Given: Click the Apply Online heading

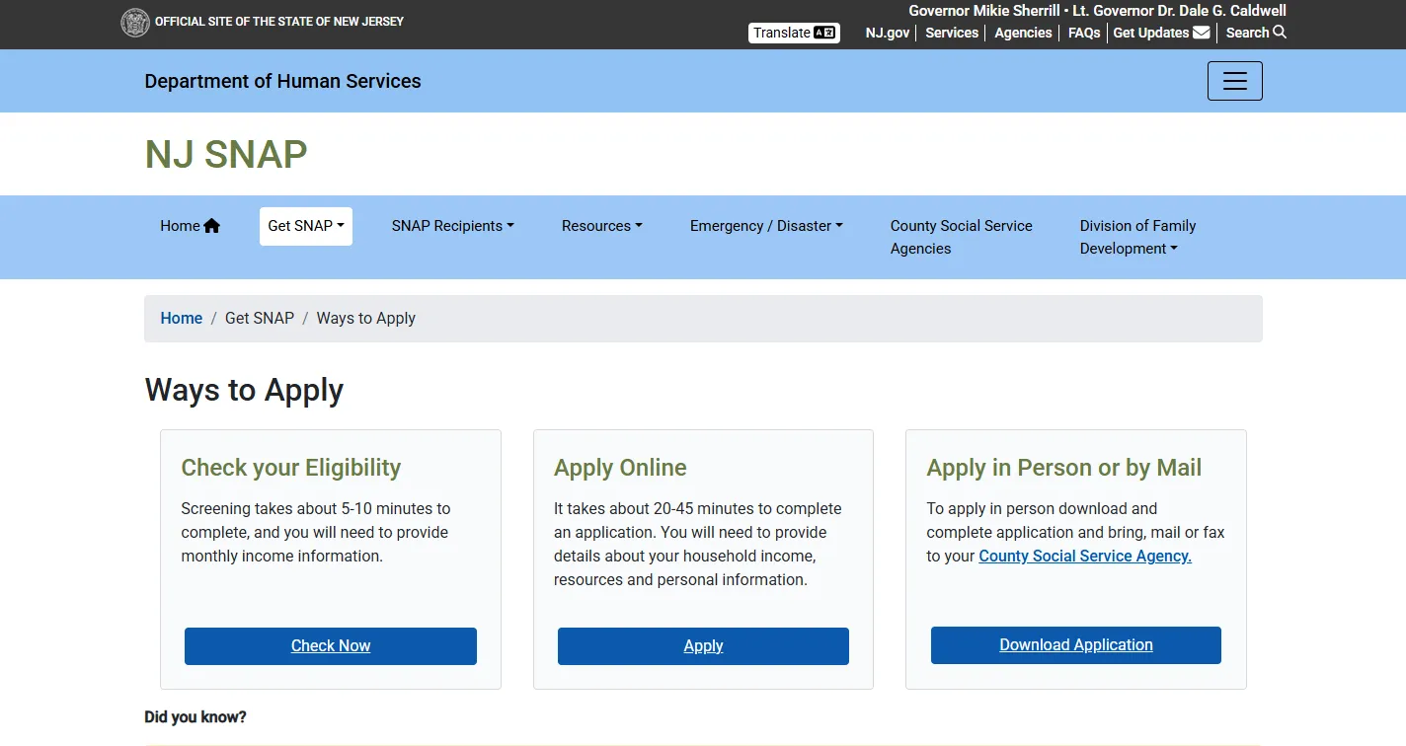Looking at the screenshot, I should click(620, 468).
